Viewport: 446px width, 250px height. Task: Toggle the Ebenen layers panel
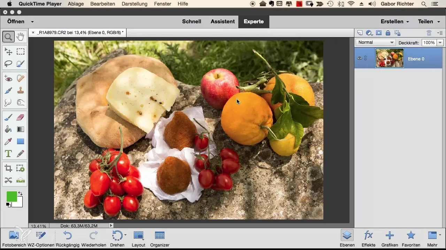(347, 238)
